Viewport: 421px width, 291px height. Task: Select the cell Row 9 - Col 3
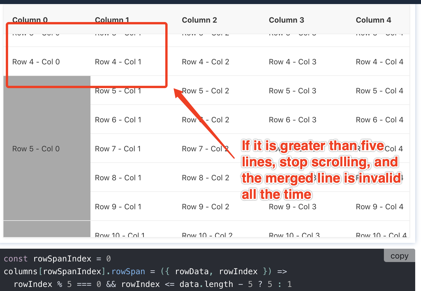(292, 206)
